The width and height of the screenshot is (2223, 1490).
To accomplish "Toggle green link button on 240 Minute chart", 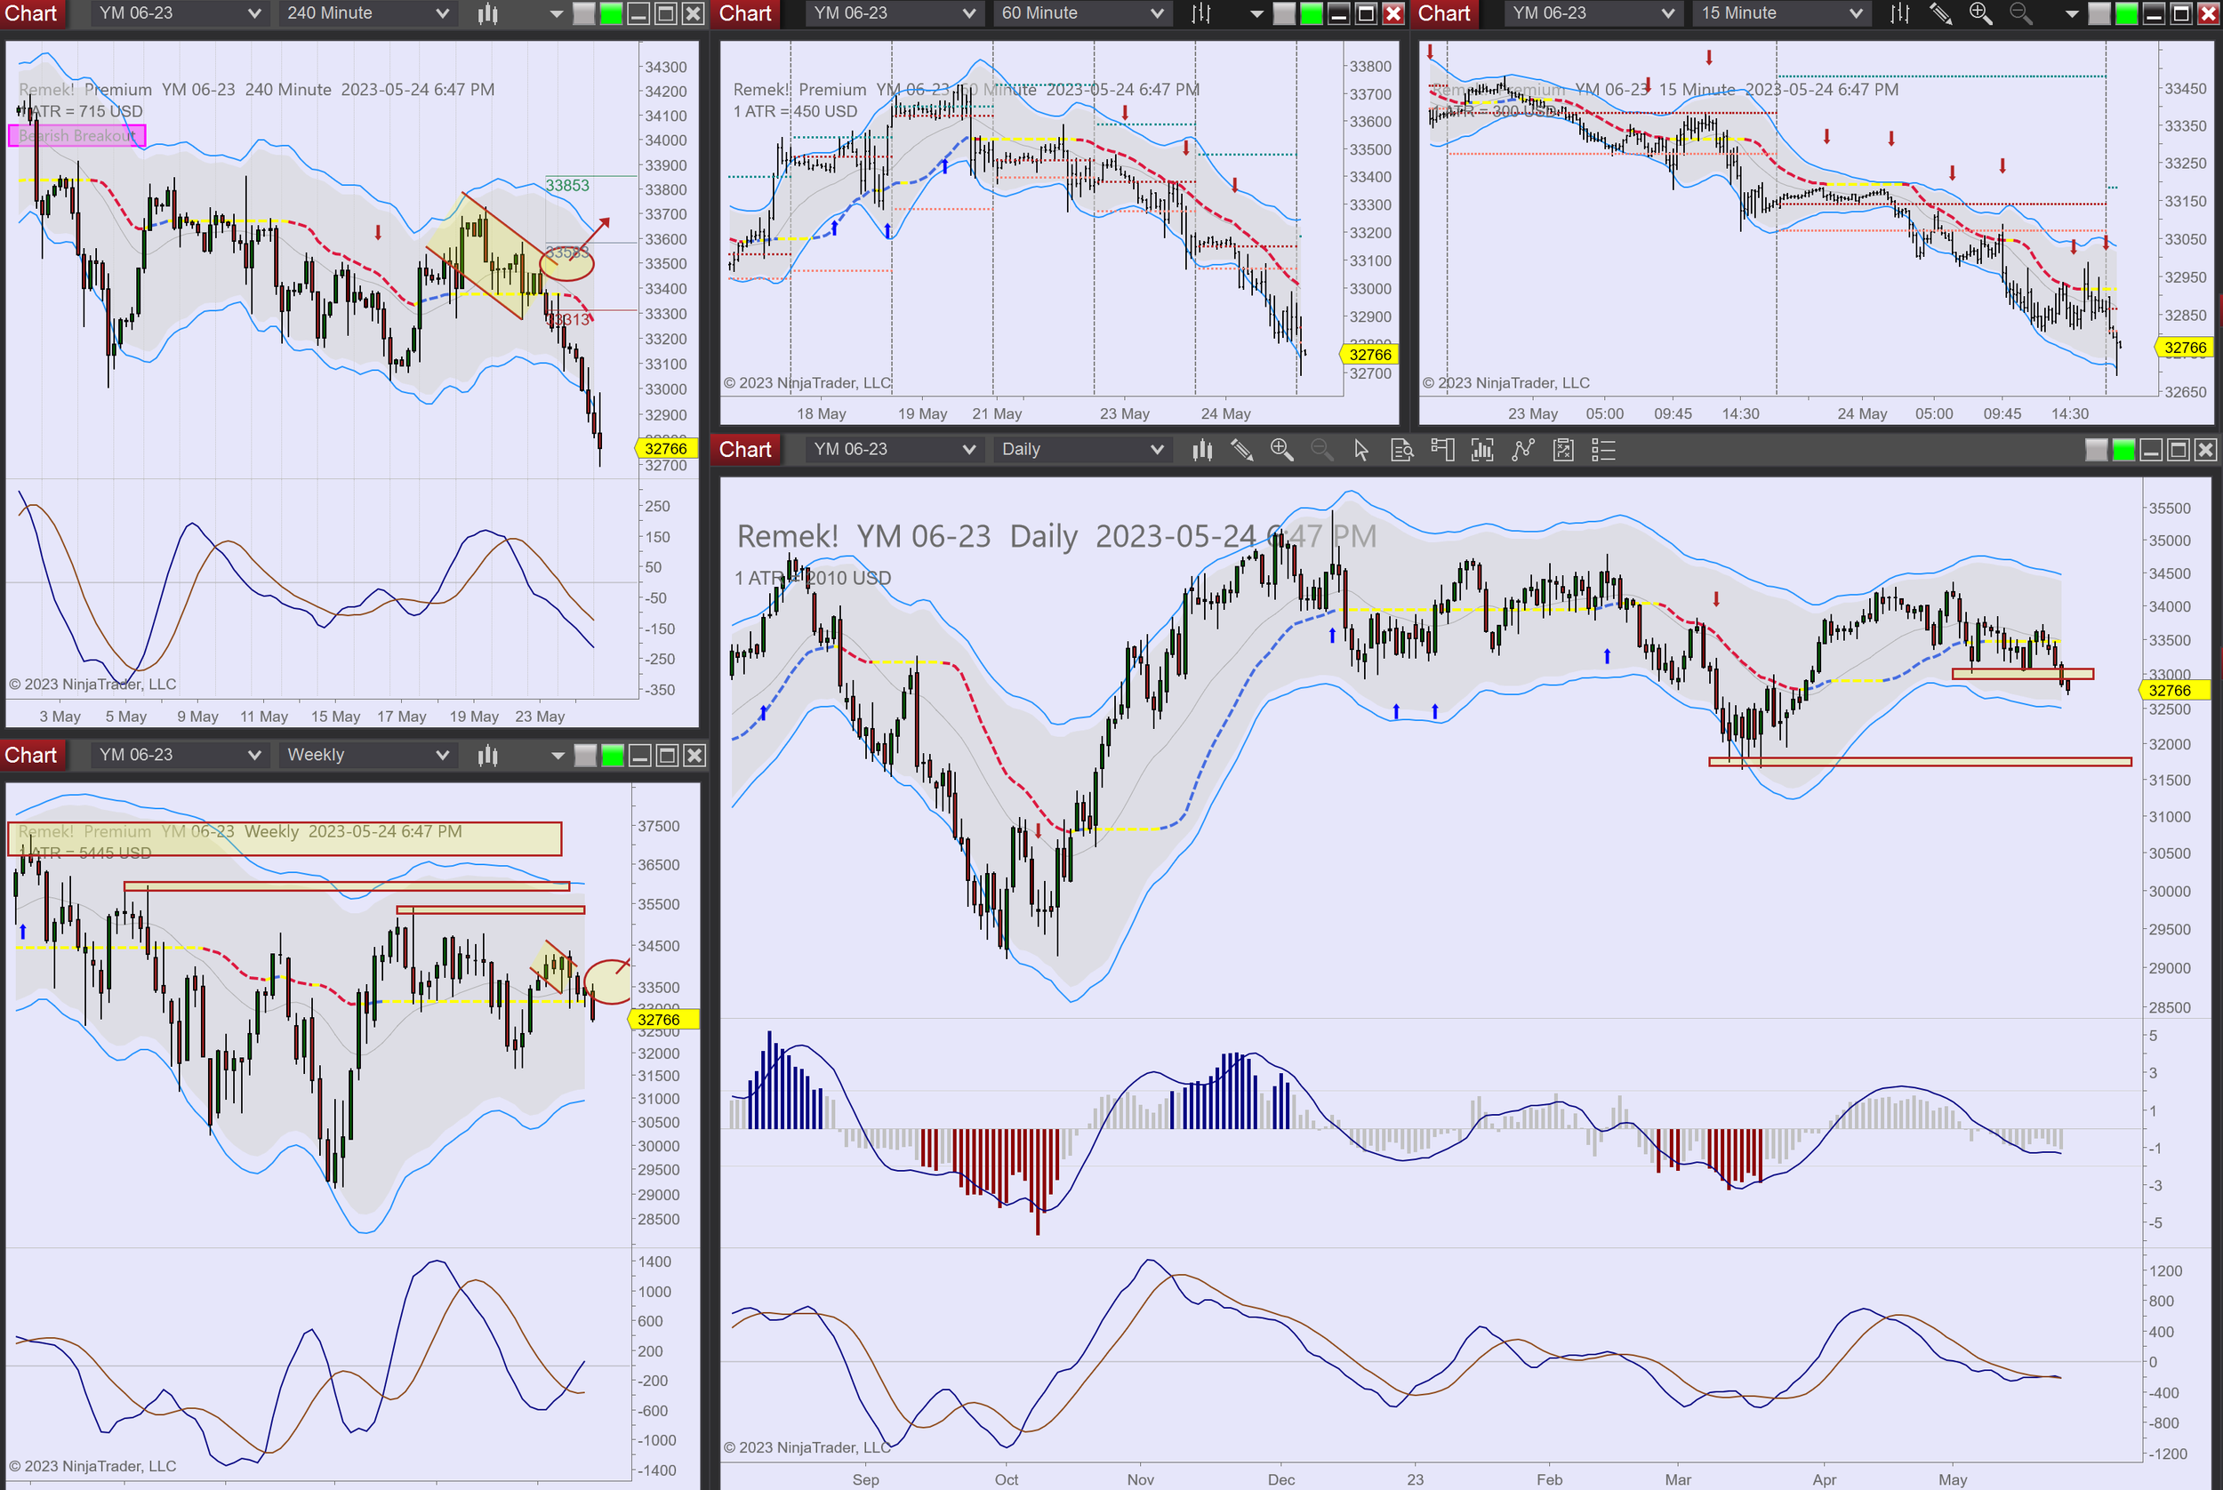I will click(x=611, y=13).
